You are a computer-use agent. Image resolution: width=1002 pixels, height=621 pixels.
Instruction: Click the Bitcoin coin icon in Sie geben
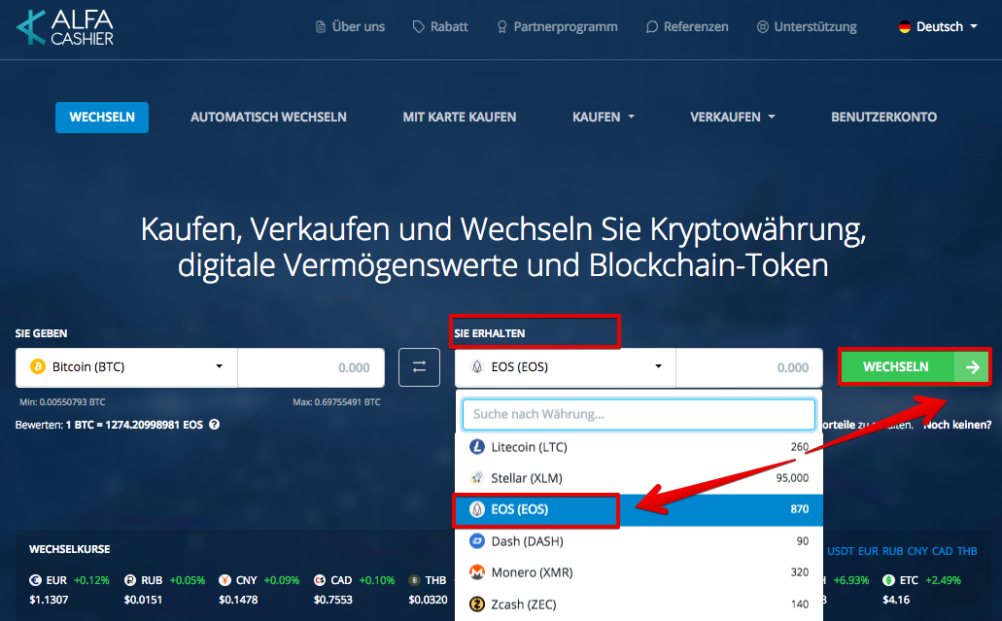(x=38, y=366)
